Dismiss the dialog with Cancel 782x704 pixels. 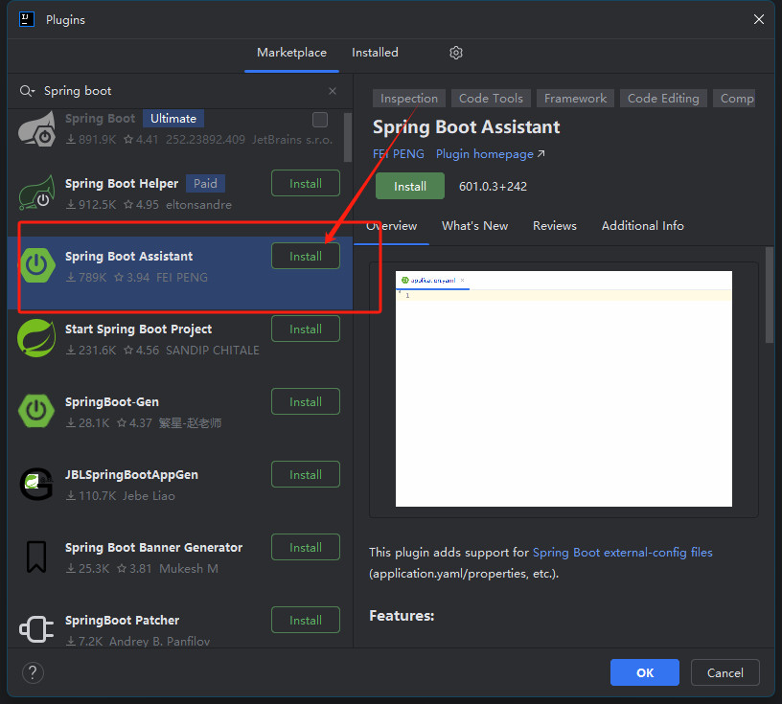click(x=725, y=672)
